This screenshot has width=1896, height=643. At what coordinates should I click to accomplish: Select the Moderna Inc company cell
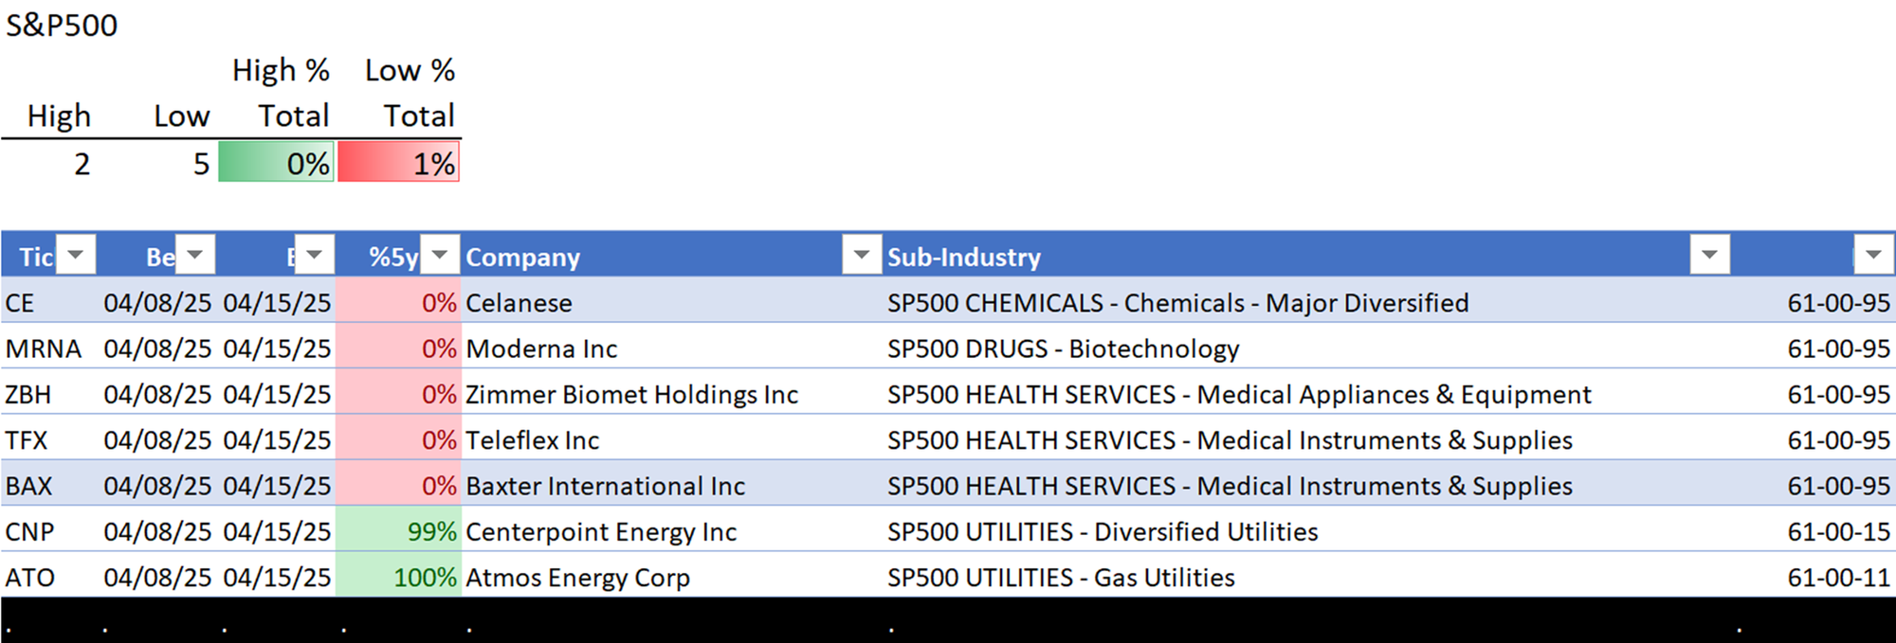(x=672, y=348)
